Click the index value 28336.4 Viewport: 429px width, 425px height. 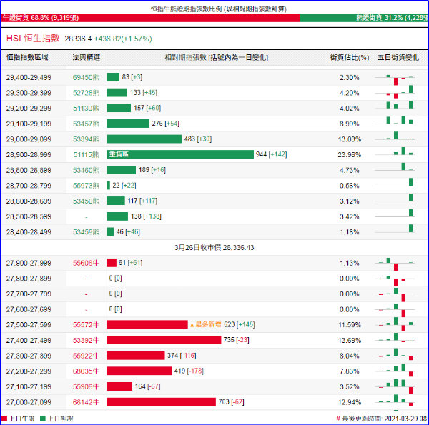click(x=78, y=39)
